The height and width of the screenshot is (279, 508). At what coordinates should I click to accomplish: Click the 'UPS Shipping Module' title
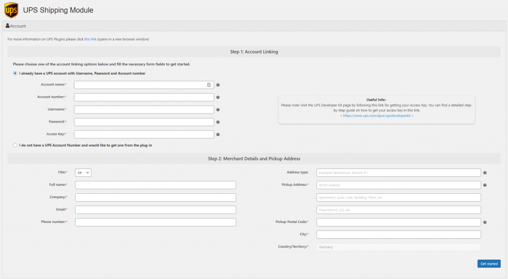pos(58,10)
